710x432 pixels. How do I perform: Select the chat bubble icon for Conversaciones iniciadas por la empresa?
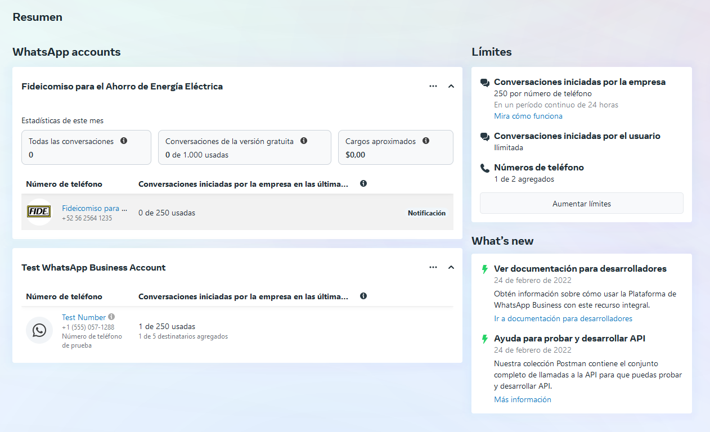pos(484,82)
